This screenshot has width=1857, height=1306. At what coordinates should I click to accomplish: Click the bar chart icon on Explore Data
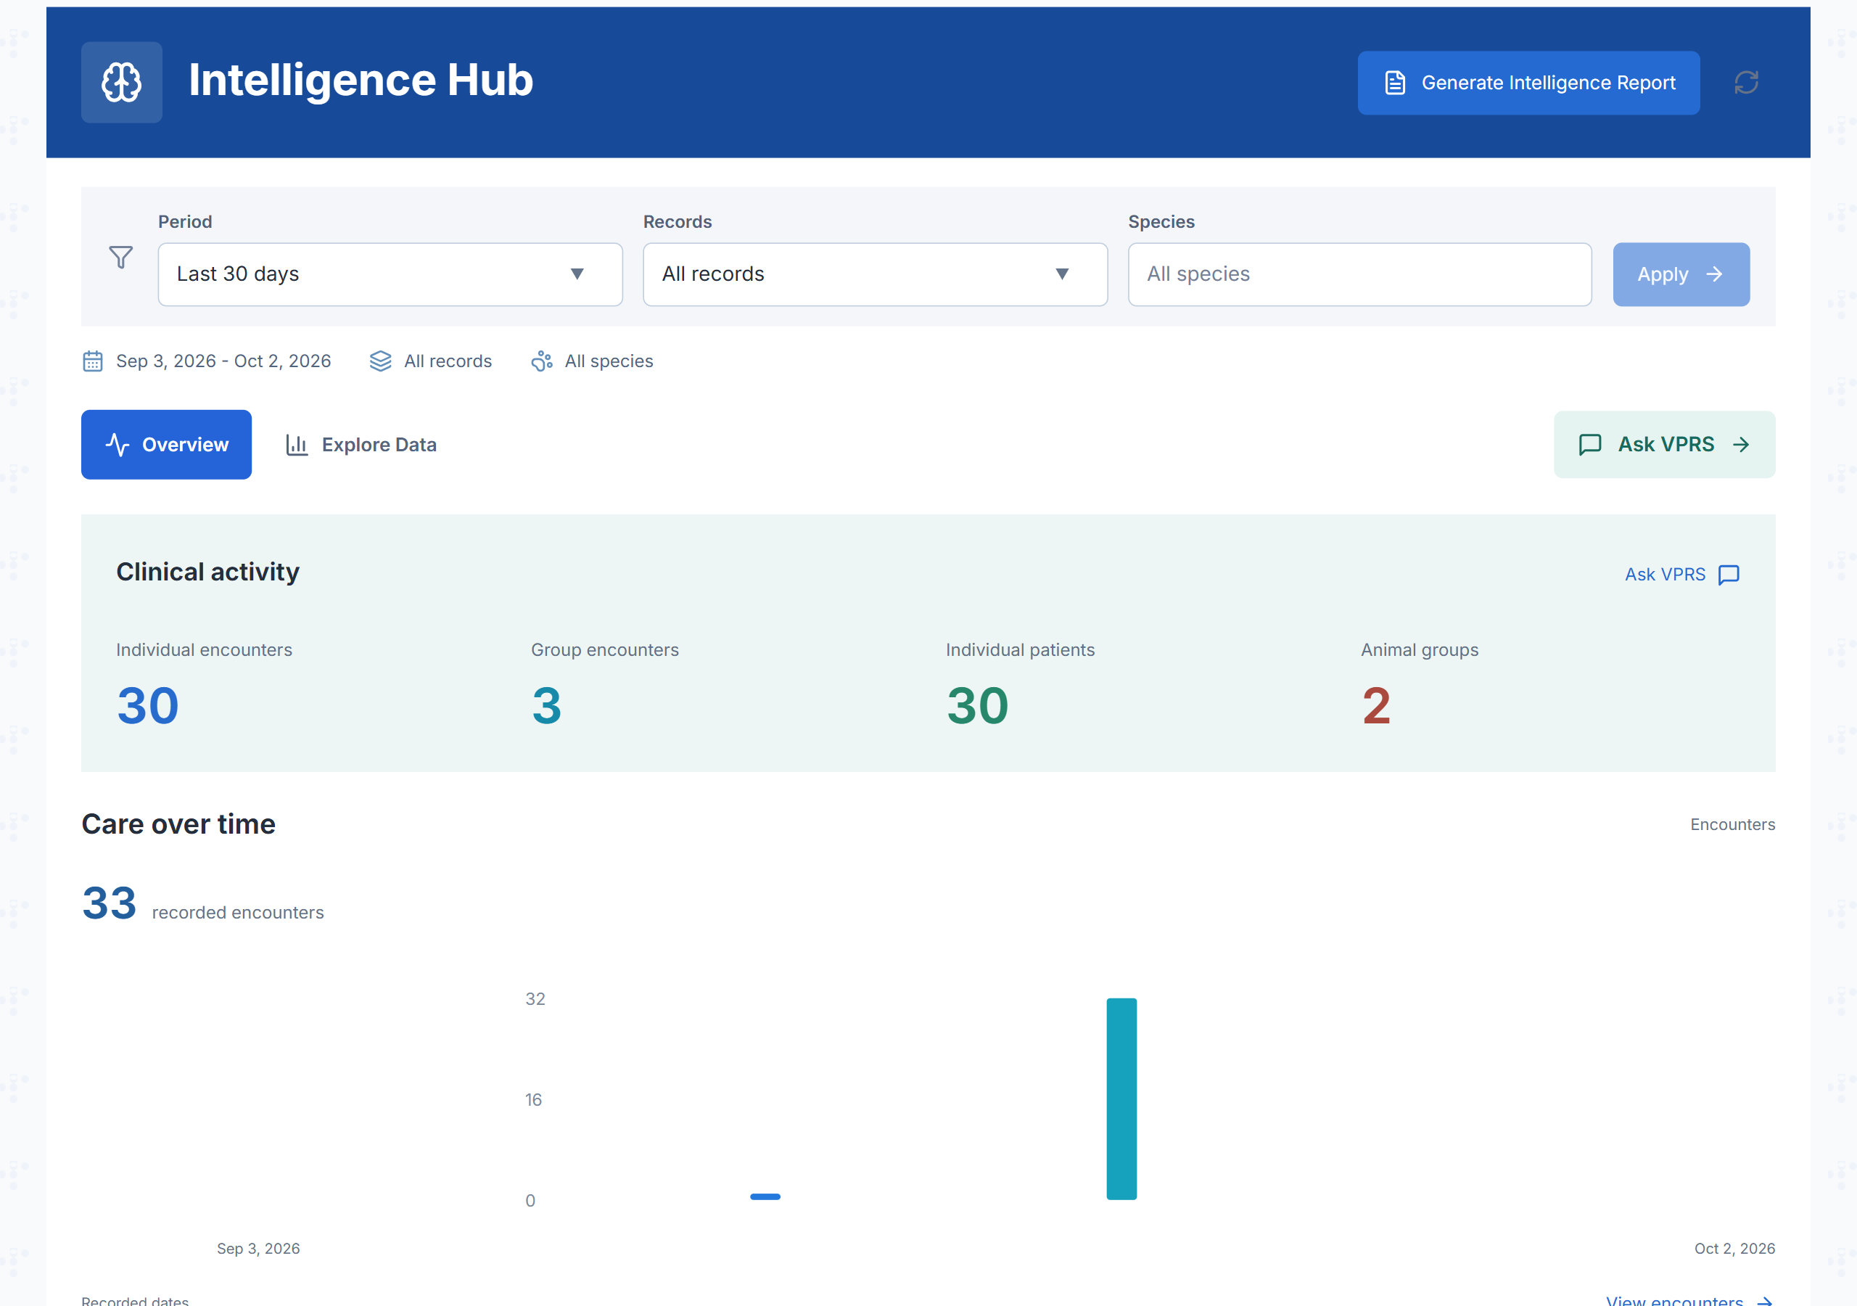[x=297, y=445]
